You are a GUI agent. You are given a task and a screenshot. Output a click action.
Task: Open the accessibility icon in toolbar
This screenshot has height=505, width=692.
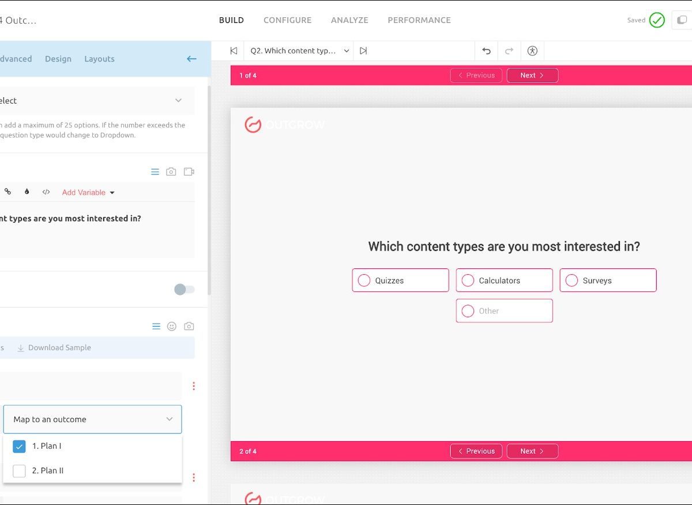[x=532, y=51]
